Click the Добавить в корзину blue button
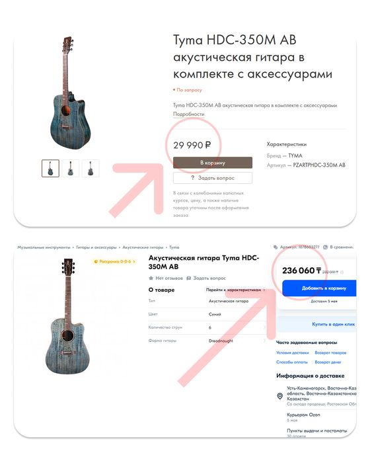The width and height of the screenshot is (370, 463). [x=319, y=288]
